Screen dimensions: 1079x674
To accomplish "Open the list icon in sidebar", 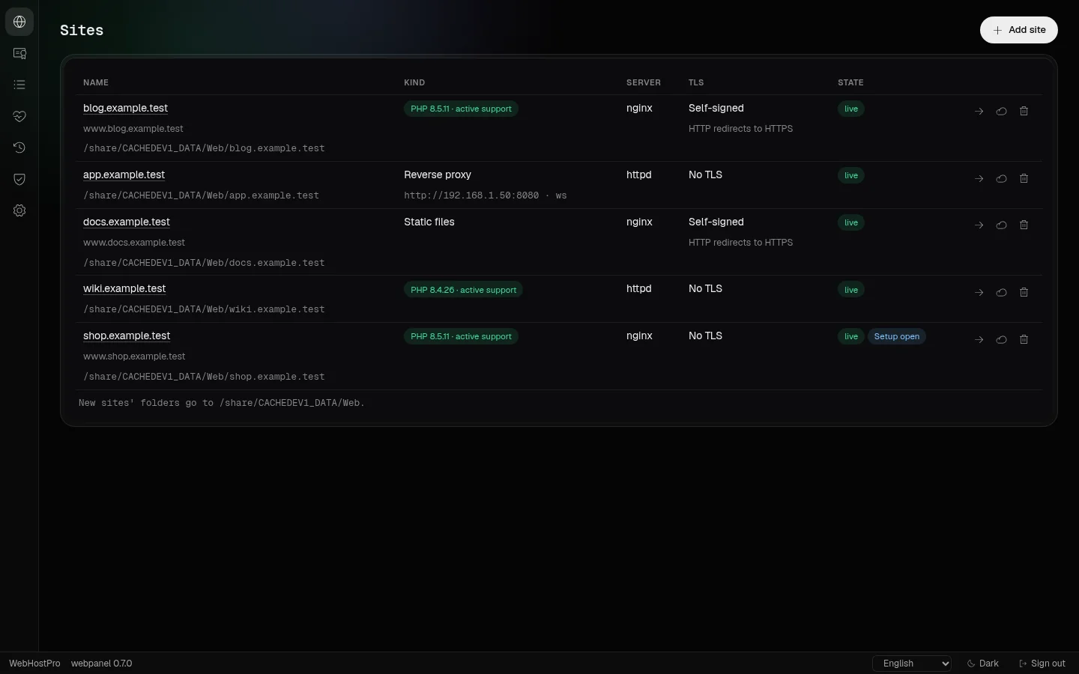I will [19, 85].
